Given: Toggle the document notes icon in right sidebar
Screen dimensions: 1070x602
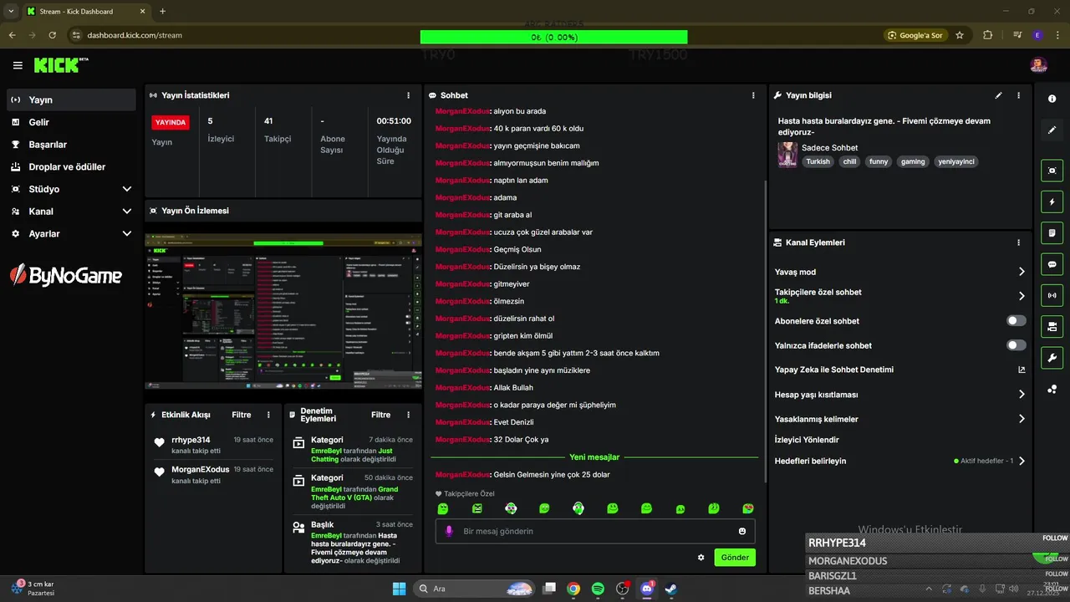Looking at the screenshot, I should pyautogui.click(x=1052, y=232).
